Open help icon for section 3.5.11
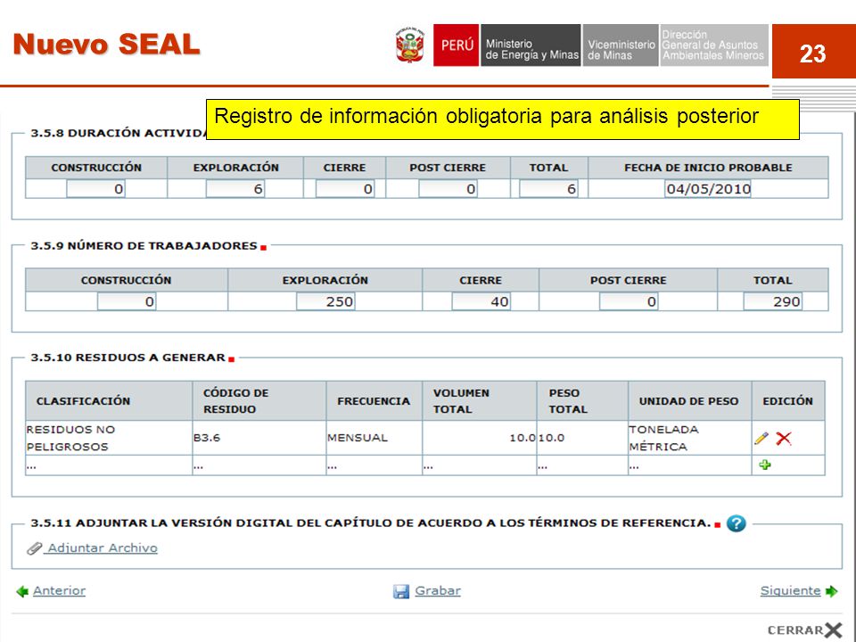 pos(736,523)
